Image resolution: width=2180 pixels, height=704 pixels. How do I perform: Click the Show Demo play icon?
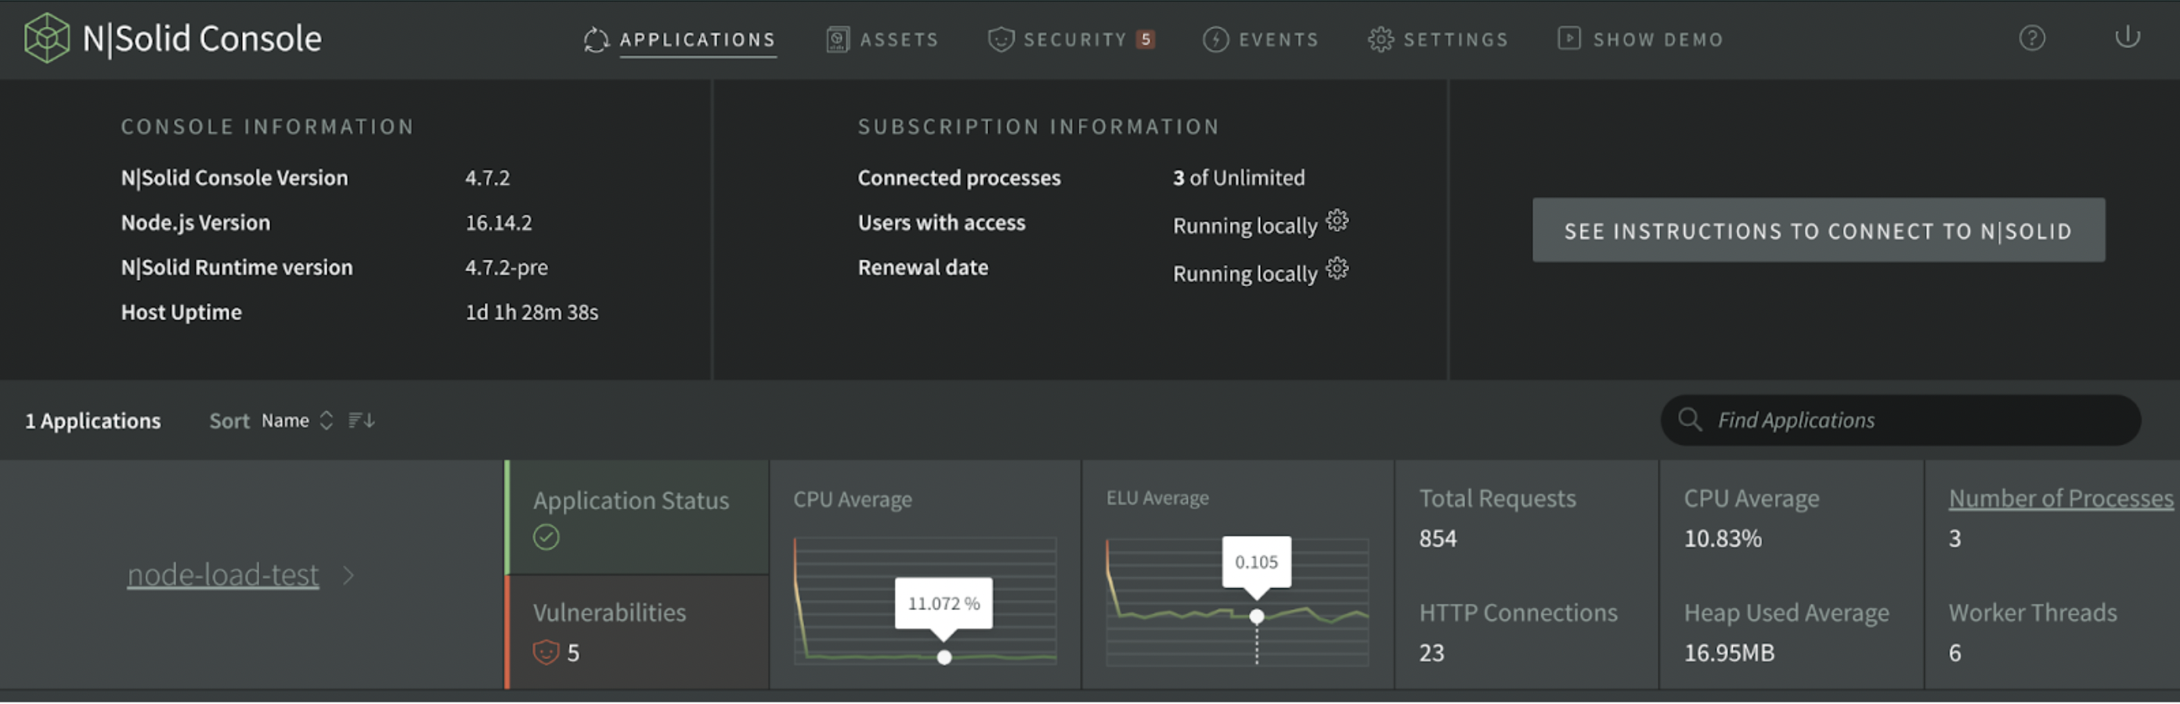tap(1570, 39)
